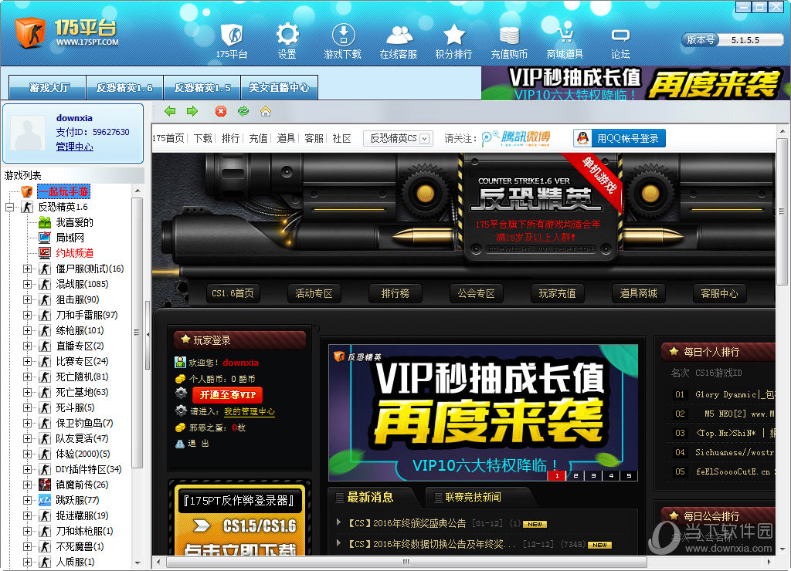Open 2016年终颁奖盛典公告 news
The width and height of the screenshot is (791, 571).
click(x=407, y=523)
